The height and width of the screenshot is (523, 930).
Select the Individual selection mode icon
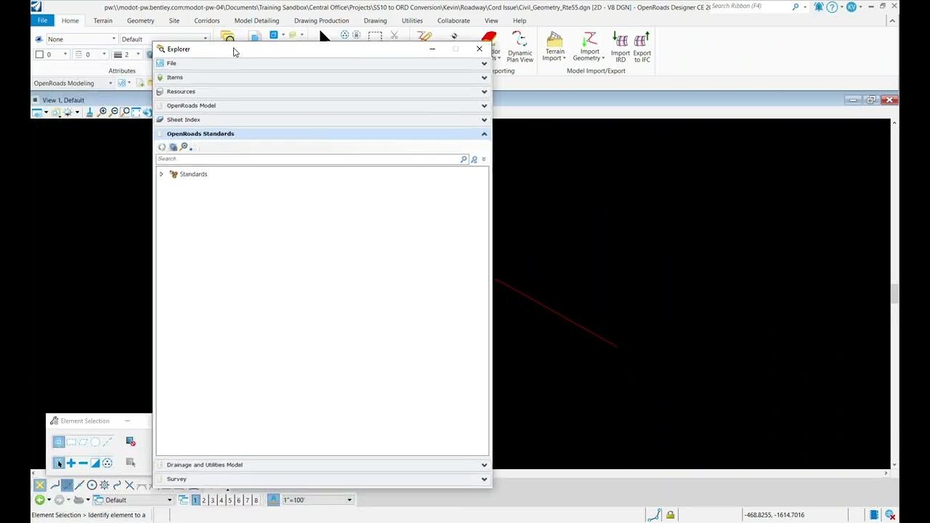59,442
